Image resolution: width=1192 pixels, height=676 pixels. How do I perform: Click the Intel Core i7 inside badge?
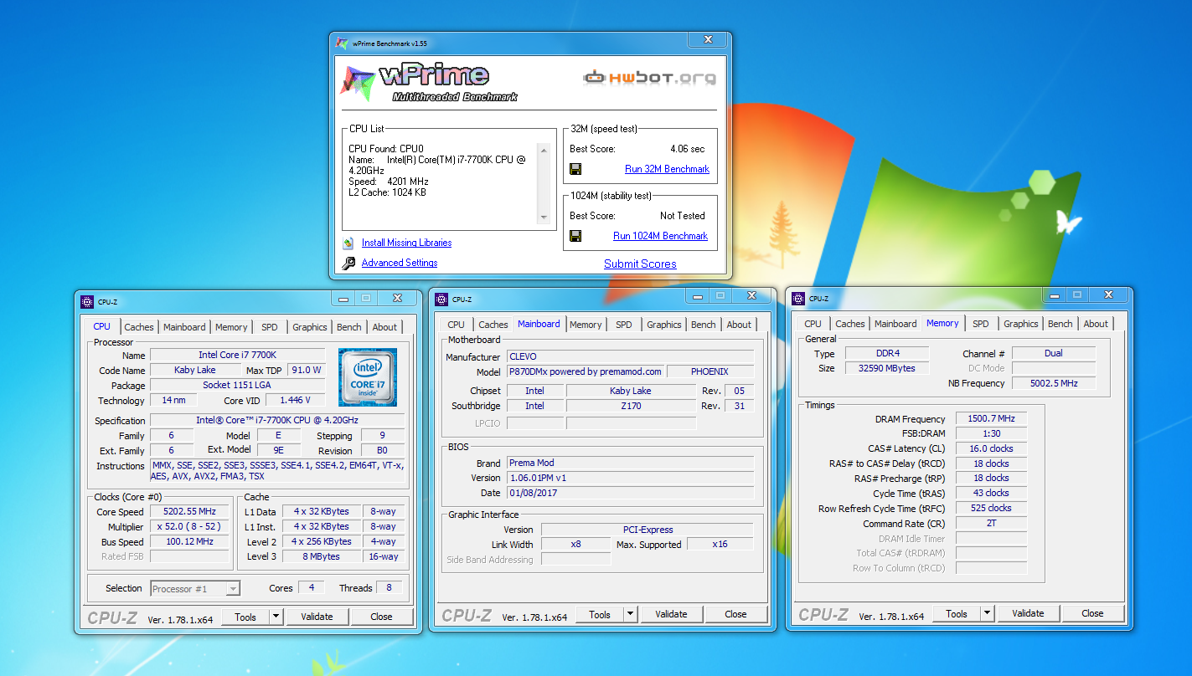coord(368,377)
